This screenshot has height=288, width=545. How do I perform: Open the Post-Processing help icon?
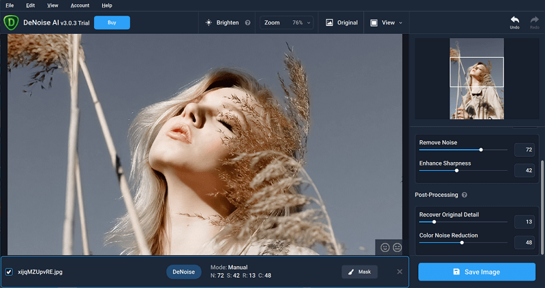point(465,195)
